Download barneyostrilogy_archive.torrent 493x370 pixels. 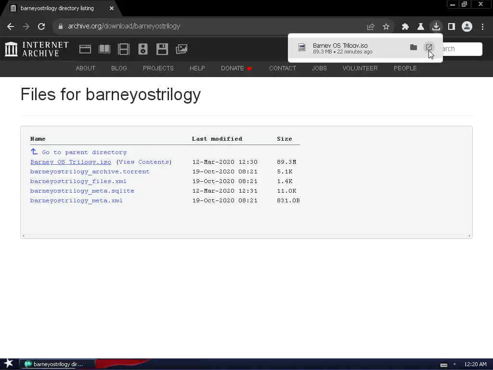90,172
